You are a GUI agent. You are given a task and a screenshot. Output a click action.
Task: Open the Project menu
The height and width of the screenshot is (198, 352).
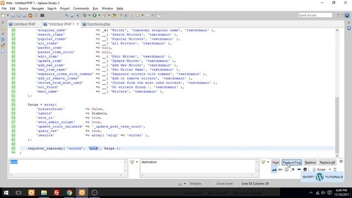click(x=65, y=9)
